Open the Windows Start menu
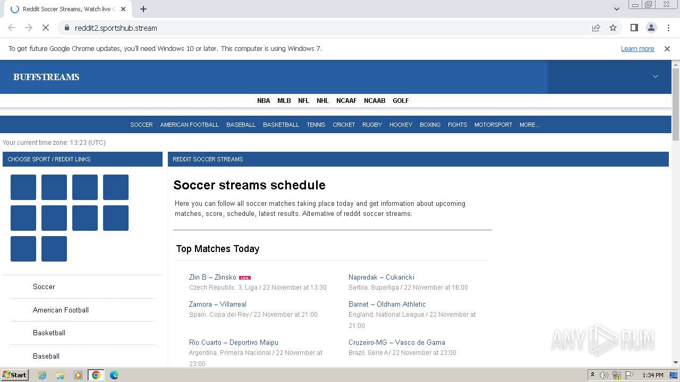680x382 pixels. click(x=14, y=375)
